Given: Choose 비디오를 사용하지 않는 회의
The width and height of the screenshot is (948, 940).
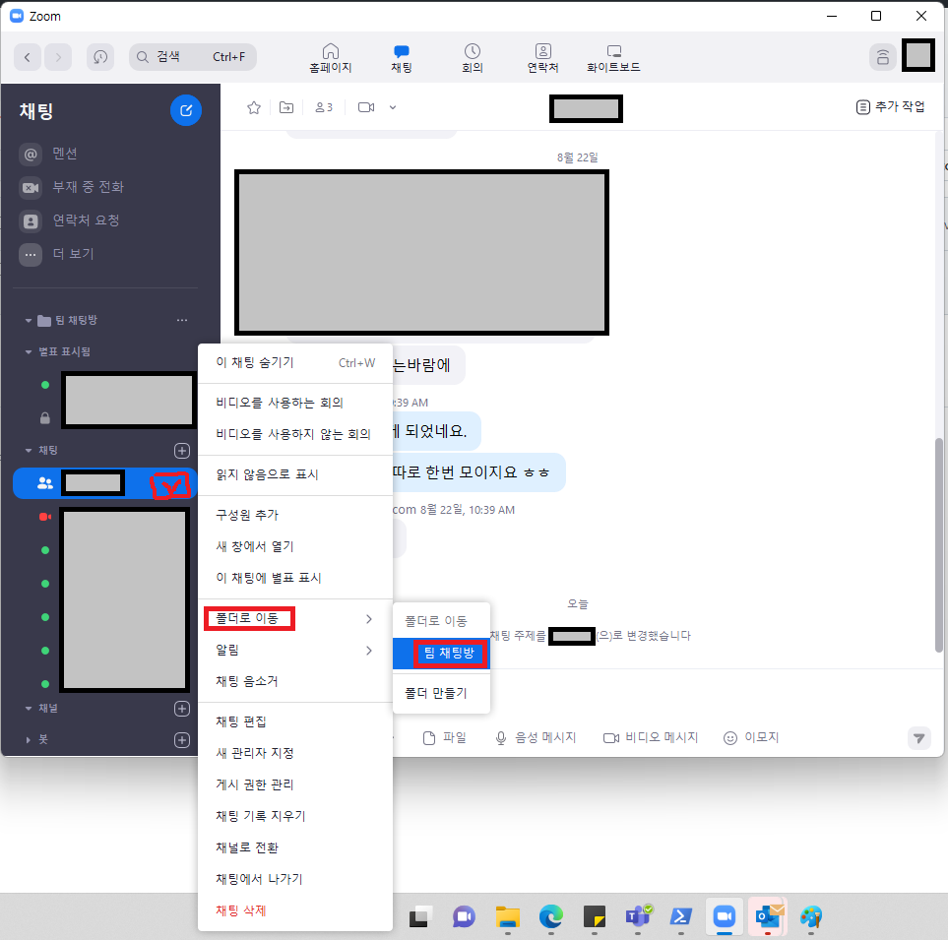Looking at the screenshot, I should 295,435.
